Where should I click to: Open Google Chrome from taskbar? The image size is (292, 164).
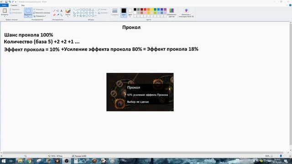coord(29,161)
